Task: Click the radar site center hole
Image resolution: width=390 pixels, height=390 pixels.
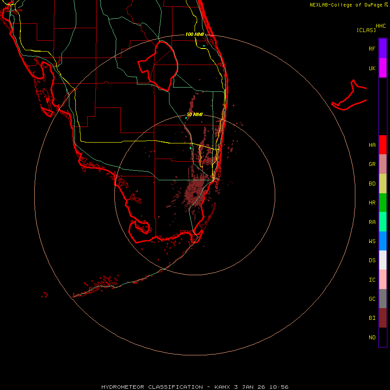Action: coord(195,195)
